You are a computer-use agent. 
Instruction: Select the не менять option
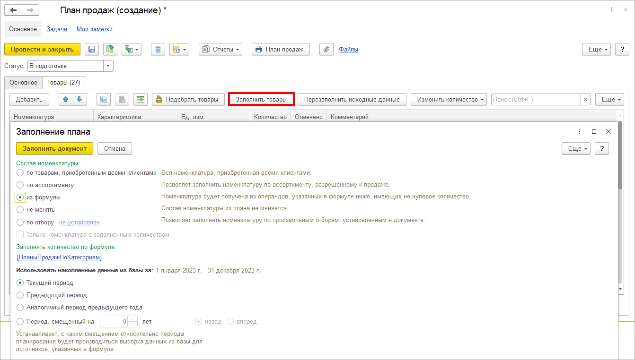tap(36, 210)
